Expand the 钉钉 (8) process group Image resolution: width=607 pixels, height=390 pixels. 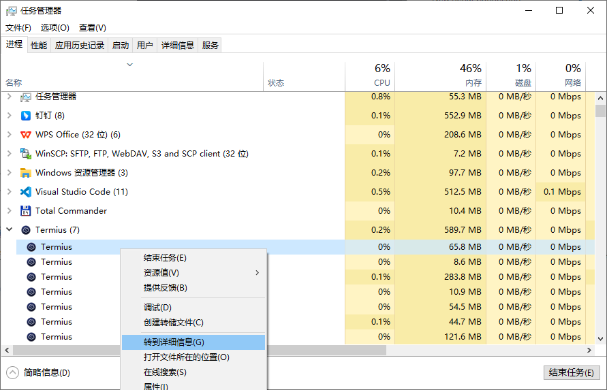[x=10, y=115]
